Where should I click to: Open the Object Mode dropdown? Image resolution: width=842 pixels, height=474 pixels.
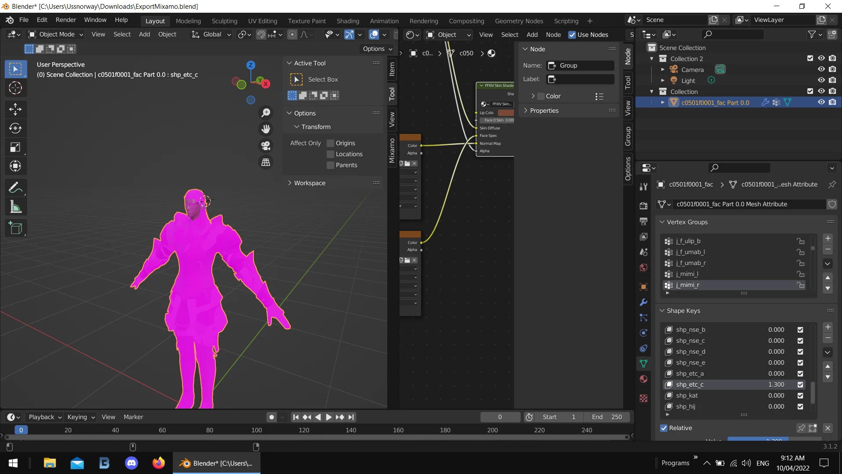pyautogui.click(x=56, y=34)
